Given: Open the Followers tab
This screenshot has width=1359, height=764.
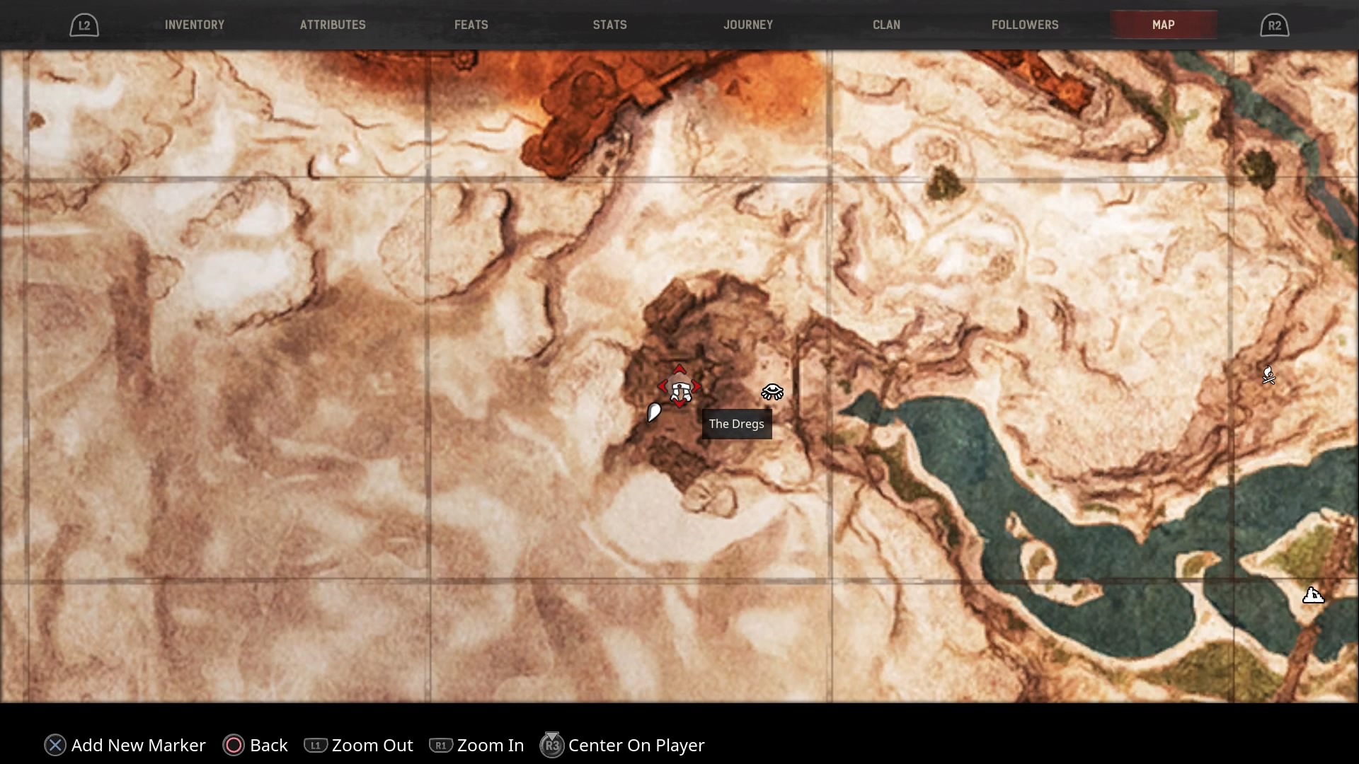Looking at the screenshot, I should pyautogui.click(x=1025, y=25).
